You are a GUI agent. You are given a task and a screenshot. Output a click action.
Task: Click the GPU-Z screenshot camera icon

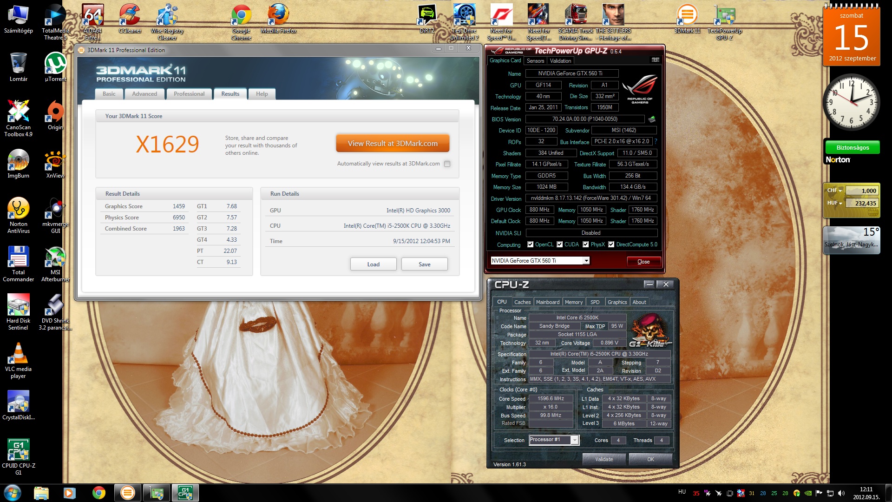pos(655,60)
